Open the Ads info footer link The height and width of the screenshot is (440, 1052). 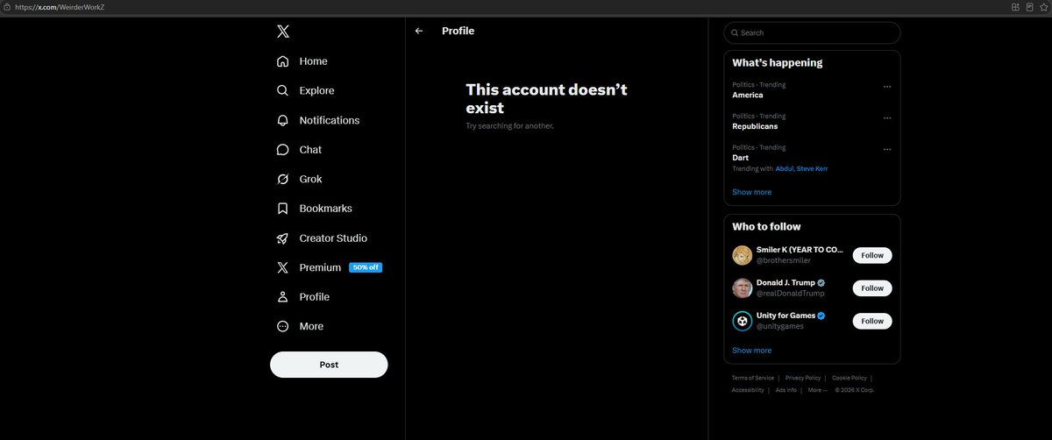click(786, 390)
